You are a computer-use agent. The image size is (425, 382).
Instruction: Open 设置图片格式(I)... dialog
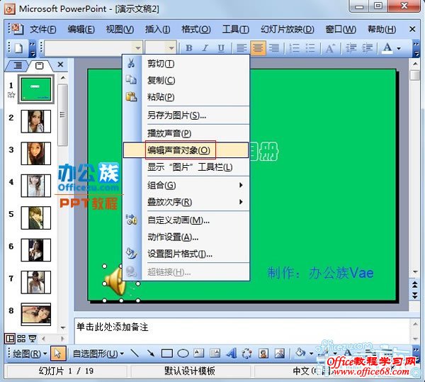pos(186,254)
